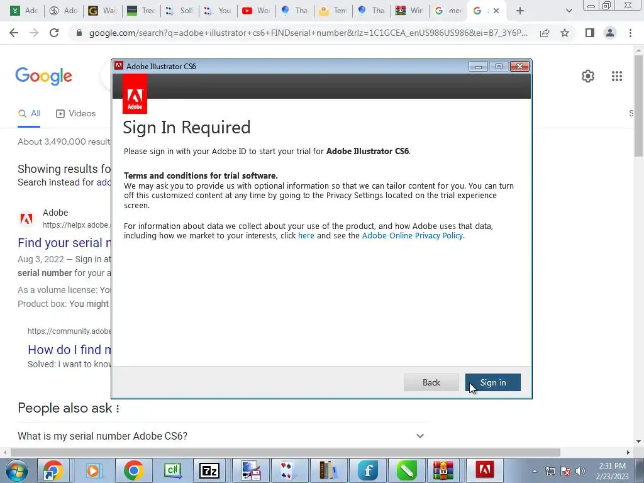Switch to the 'SolS' tab
Image resolution: width=644 pixels, height=483 pixels.
pos(179,11)
